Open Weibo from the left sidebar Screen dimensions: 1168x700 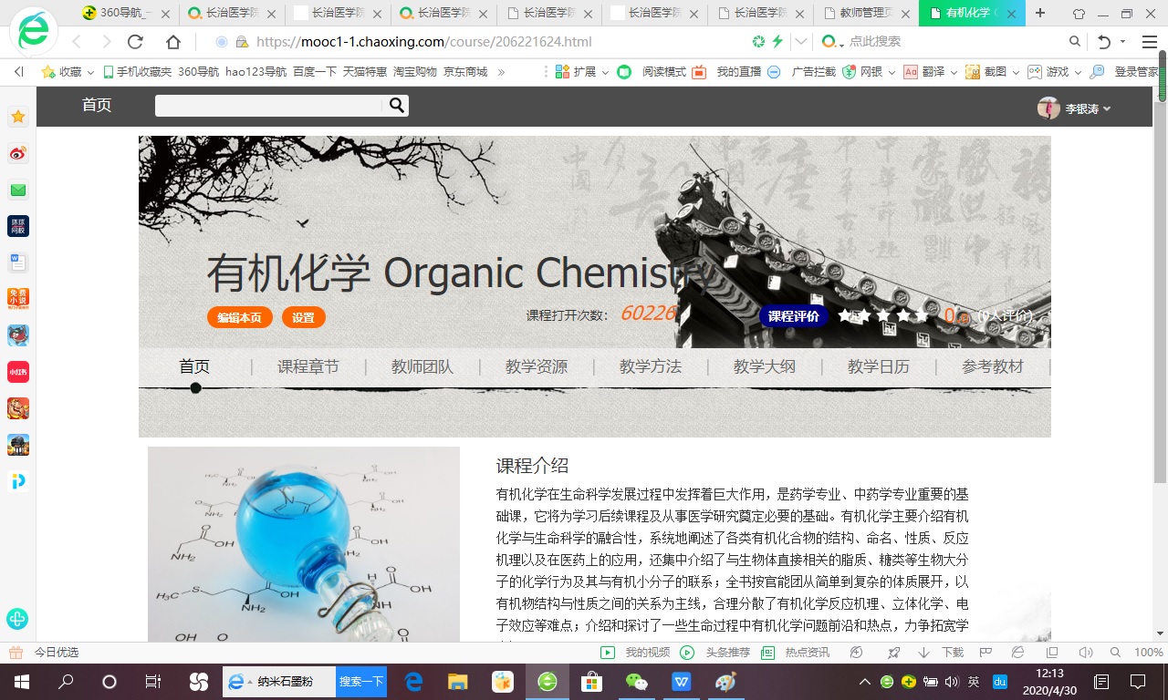coord(18,153)
